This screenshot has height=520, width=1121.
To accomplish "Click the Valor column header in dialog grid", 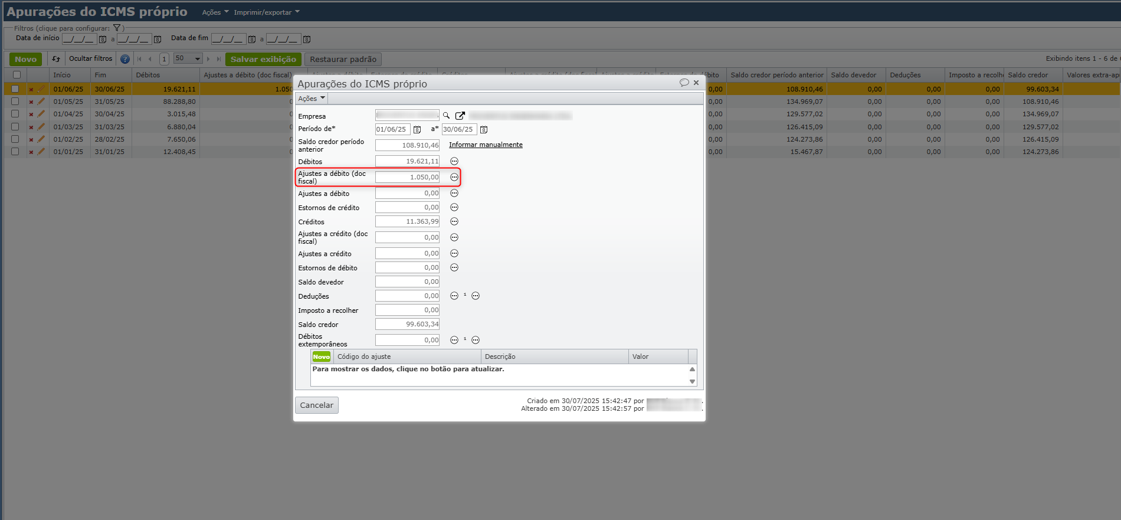I will 658,357.
